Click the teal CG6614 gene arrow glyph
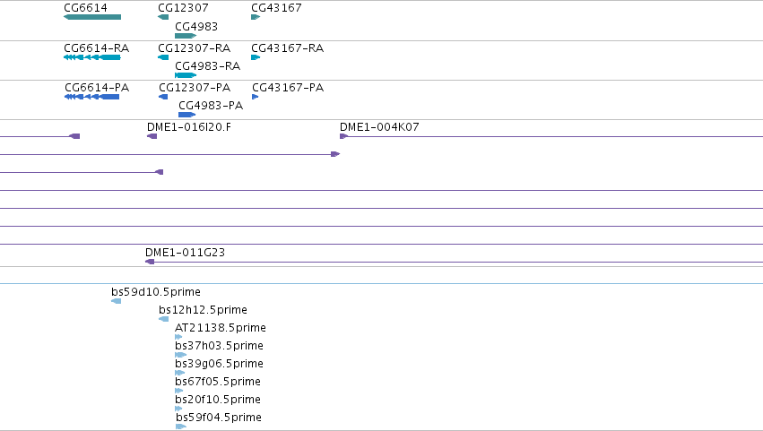Screen dimensions: 763x431 coord(92,17)
